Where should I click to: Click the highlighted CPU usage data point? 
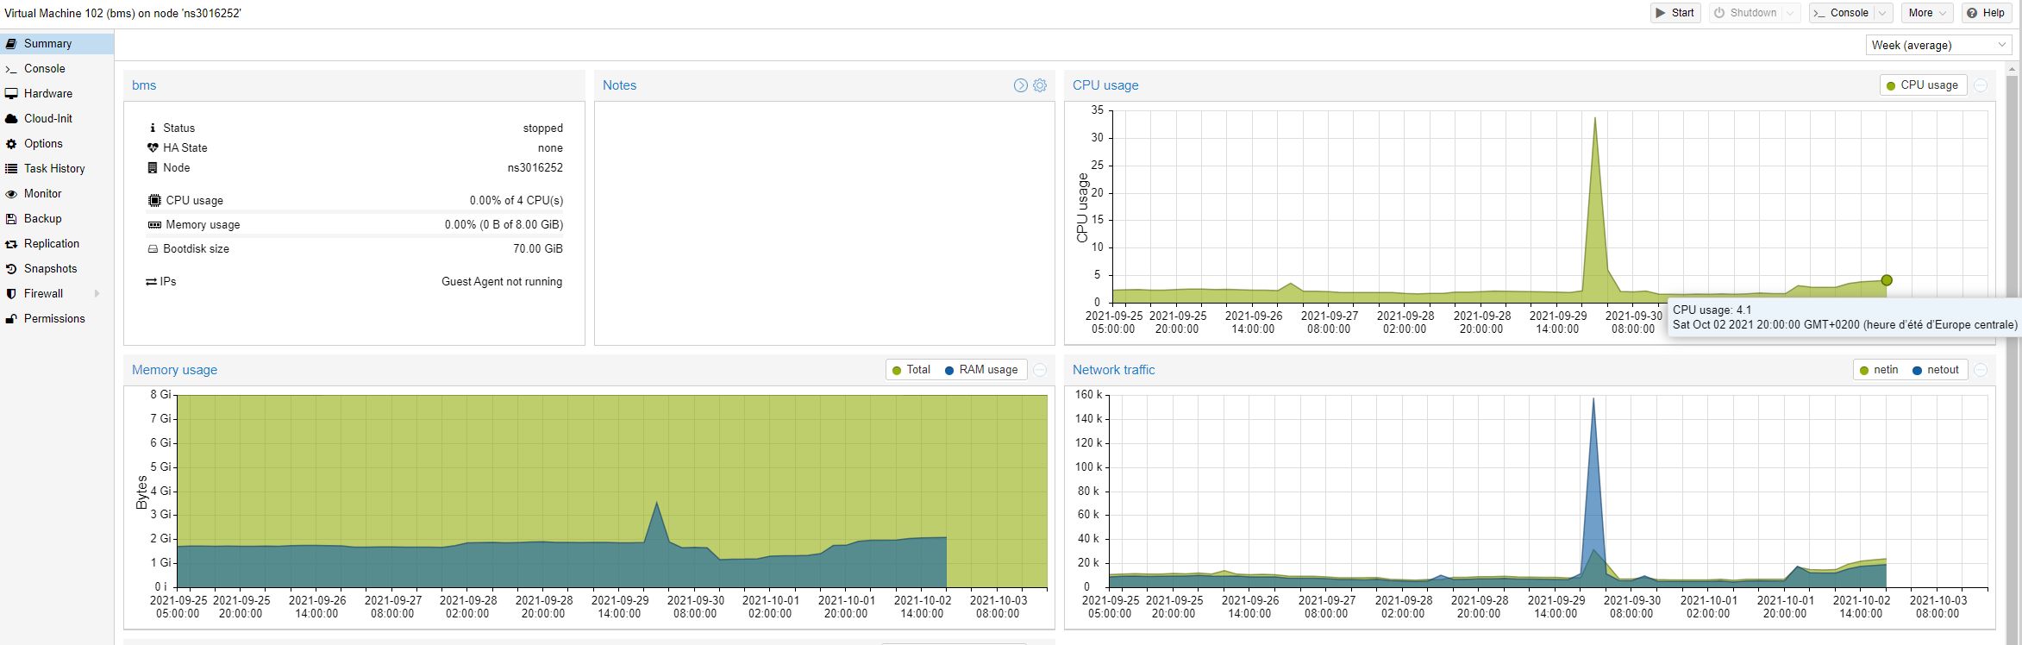pos(1887,280)
